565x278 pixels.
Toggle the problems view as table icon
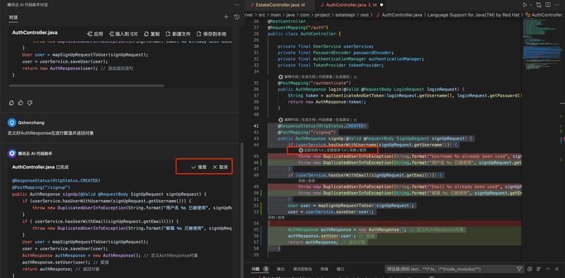539,269
